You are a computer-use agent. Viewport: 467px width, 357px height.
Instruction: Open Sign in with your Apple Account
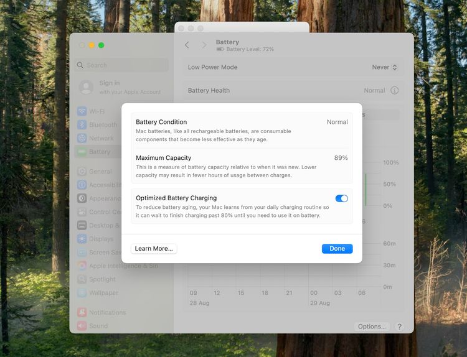[x=121, y=87]
